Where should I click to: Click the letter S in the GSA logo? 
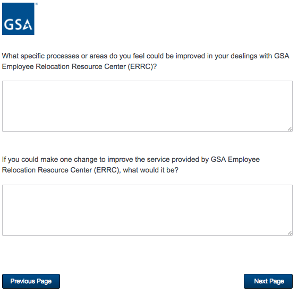(x=18, y=24)
